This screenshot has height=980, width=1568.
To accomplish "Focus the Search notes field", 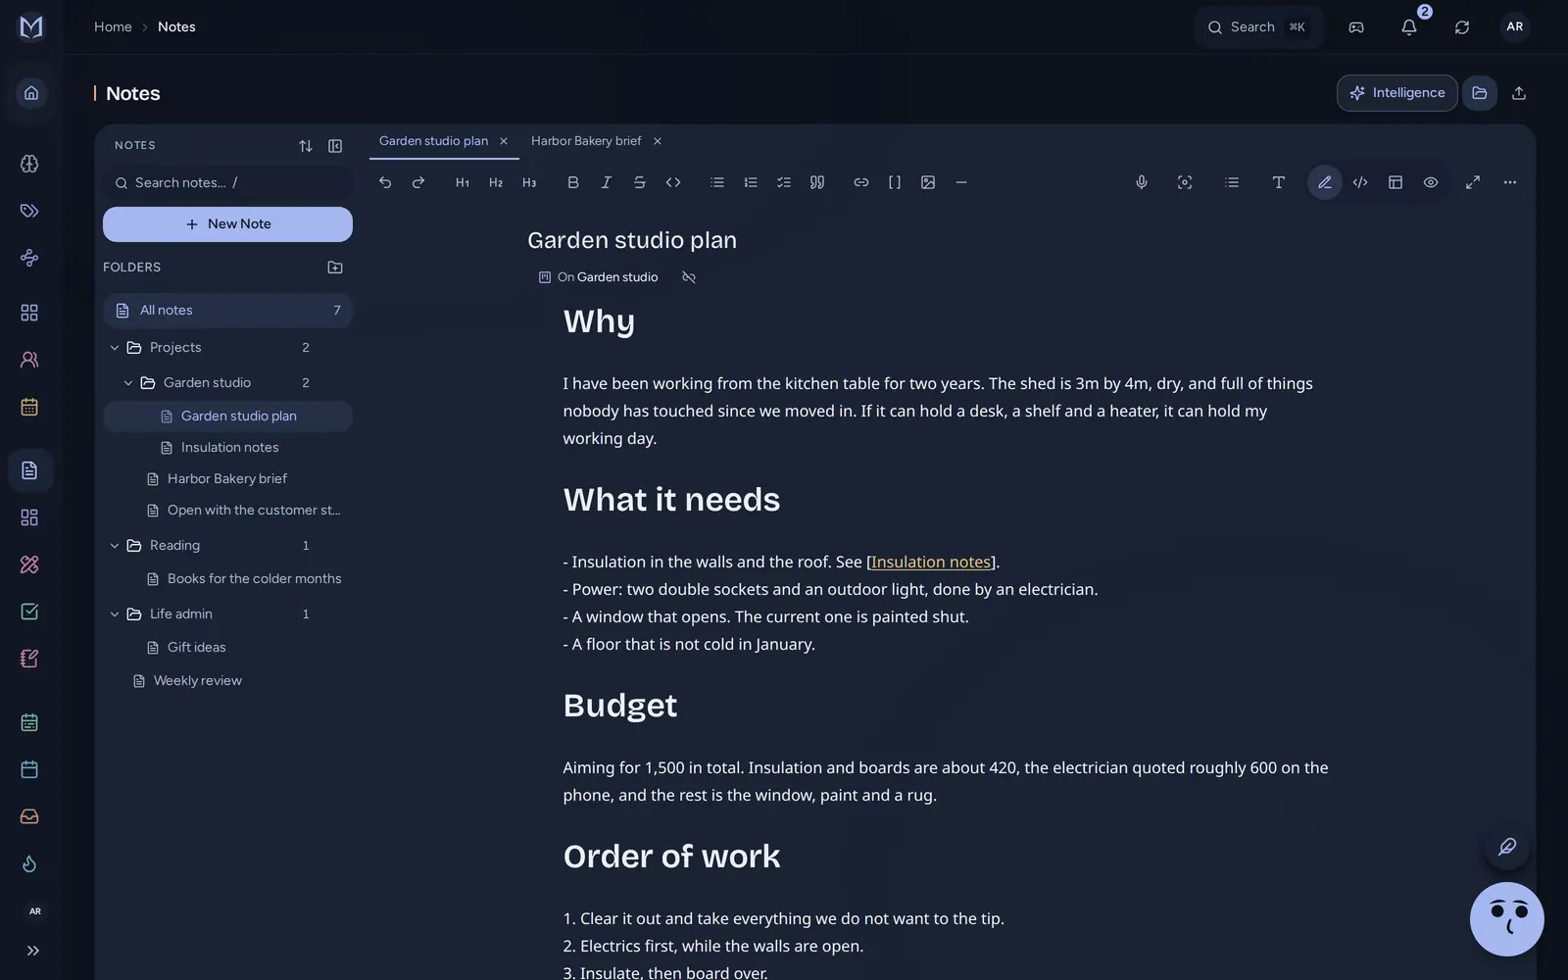I will [x=227, y=183].
